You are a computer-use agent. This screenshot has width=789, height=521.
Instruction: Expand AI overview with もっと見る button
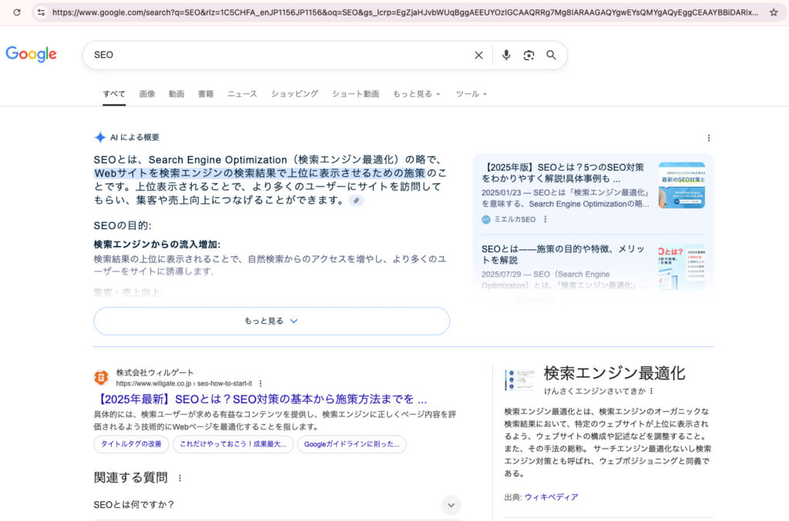tap(272, 321)
